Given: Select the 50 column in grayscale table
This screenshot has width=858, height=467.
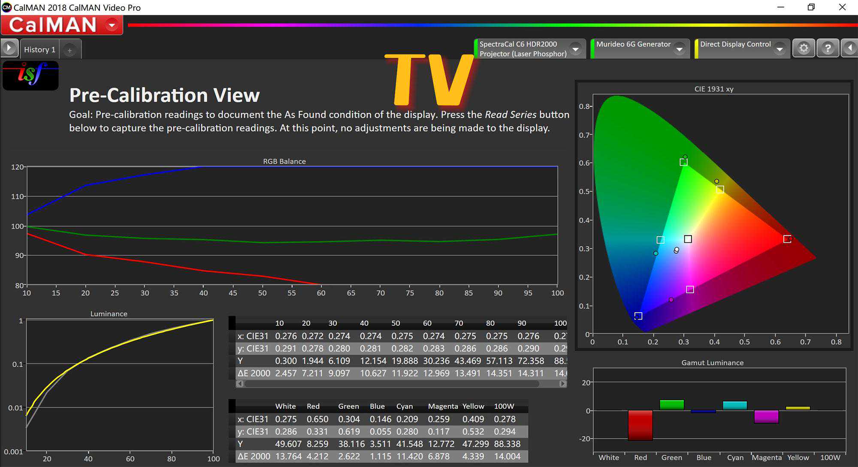Looking at the screenshot, I should point(395,323).
